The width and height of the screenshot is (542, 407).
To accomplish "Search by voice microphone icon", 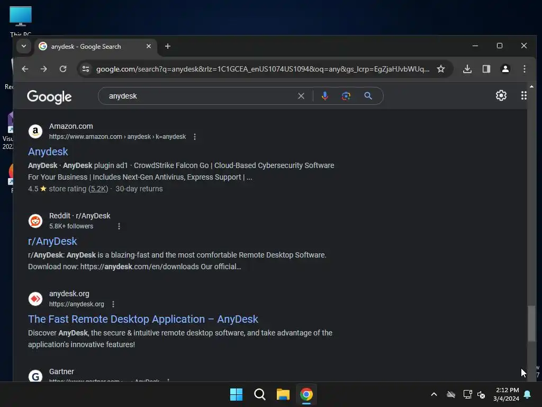I will (324, 96).
